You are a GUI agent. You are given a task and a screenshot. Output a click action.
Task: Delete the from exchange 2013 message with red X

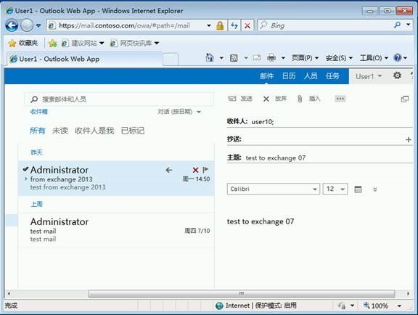(195, 170)
